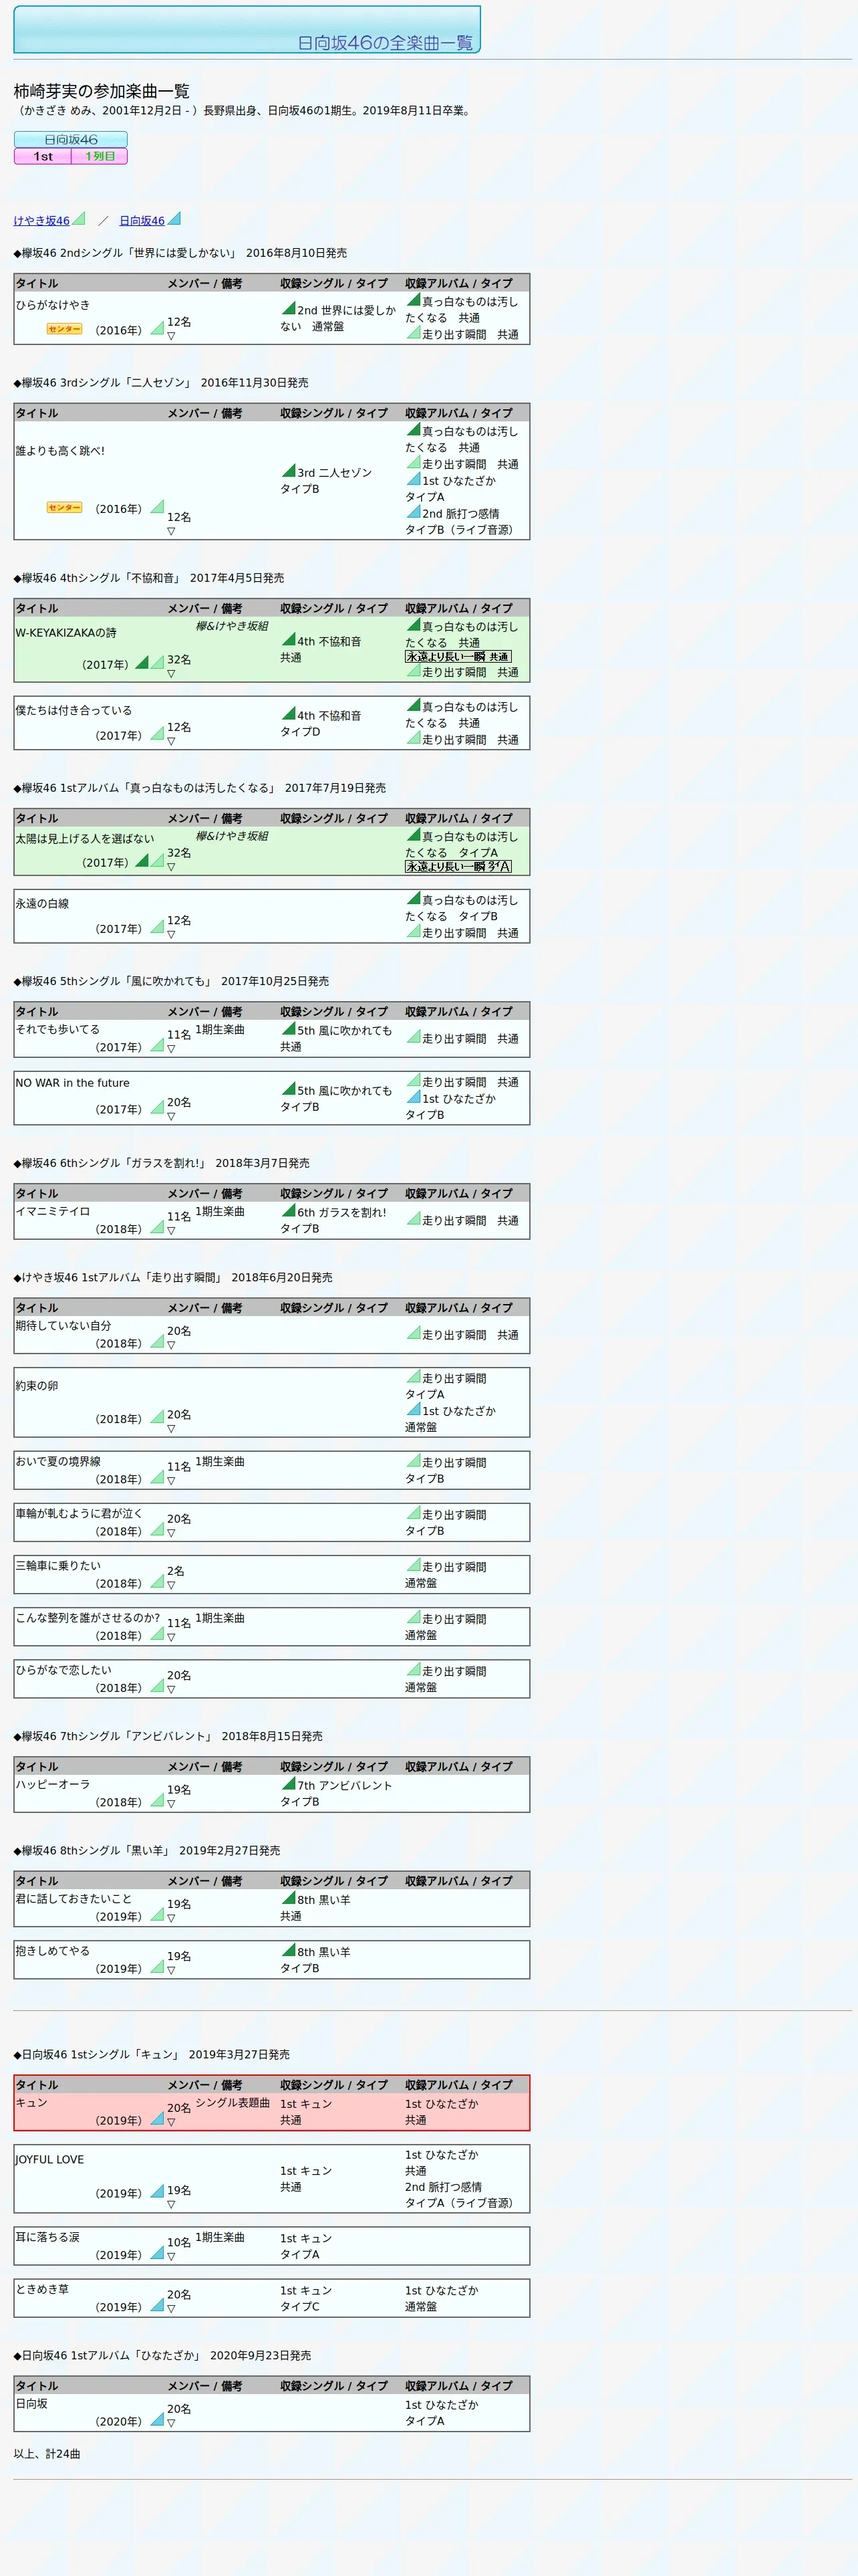Click the cyan 日向坂46 group badge
Screen dimensions: 858x2576
(71, 140)
